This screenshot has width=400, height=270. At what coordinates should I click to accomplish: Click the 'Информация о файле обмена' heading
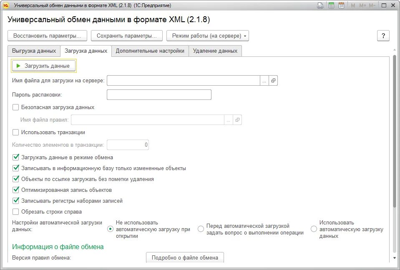pos(58,247)
